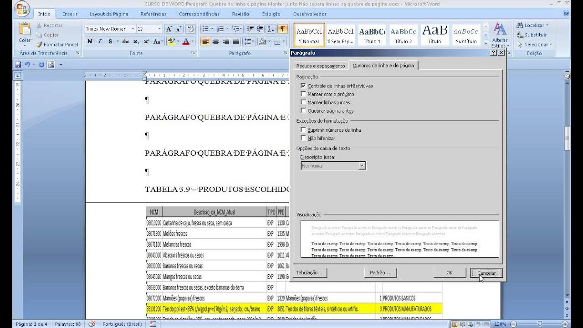Click the sort A-Z icon
The height and width of the screenshot is (328, 583).
(271, 29)
